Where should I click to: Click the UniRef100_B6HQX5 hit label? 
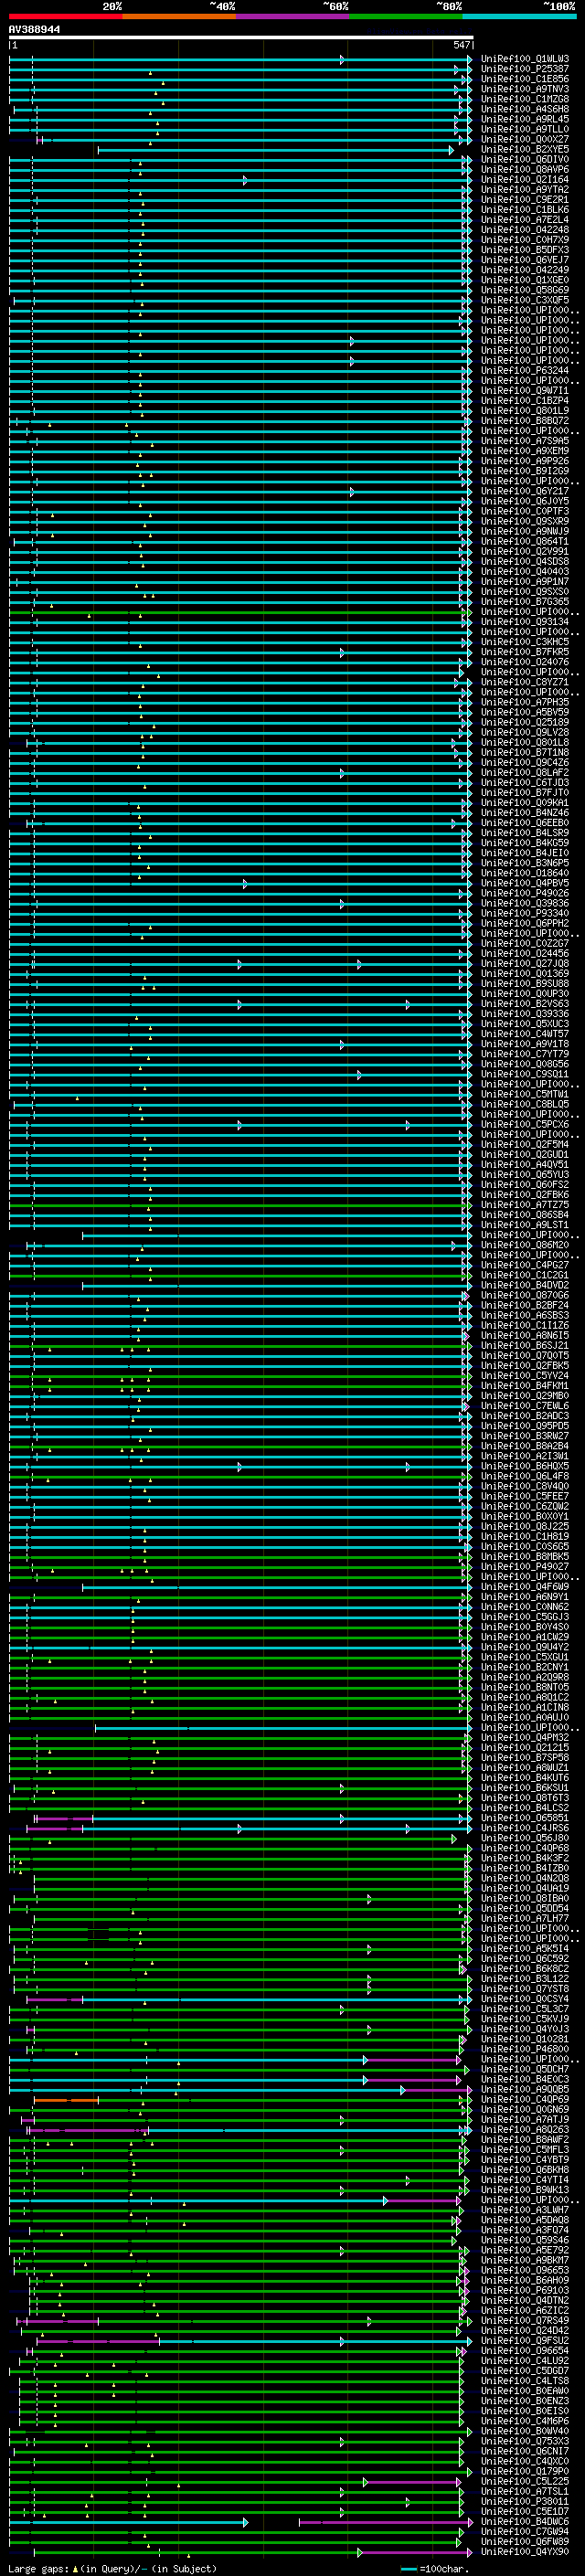pyautogui.click(x=524, y=1466)
